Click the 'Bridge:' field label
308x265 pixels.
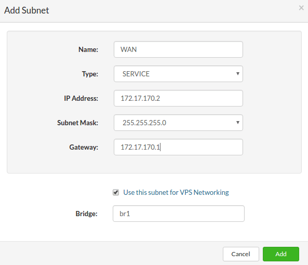point(86,214)
